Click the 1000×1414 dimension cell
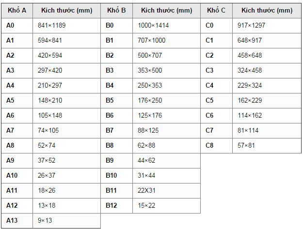The image size is (304, 229). tap(153, 25)
